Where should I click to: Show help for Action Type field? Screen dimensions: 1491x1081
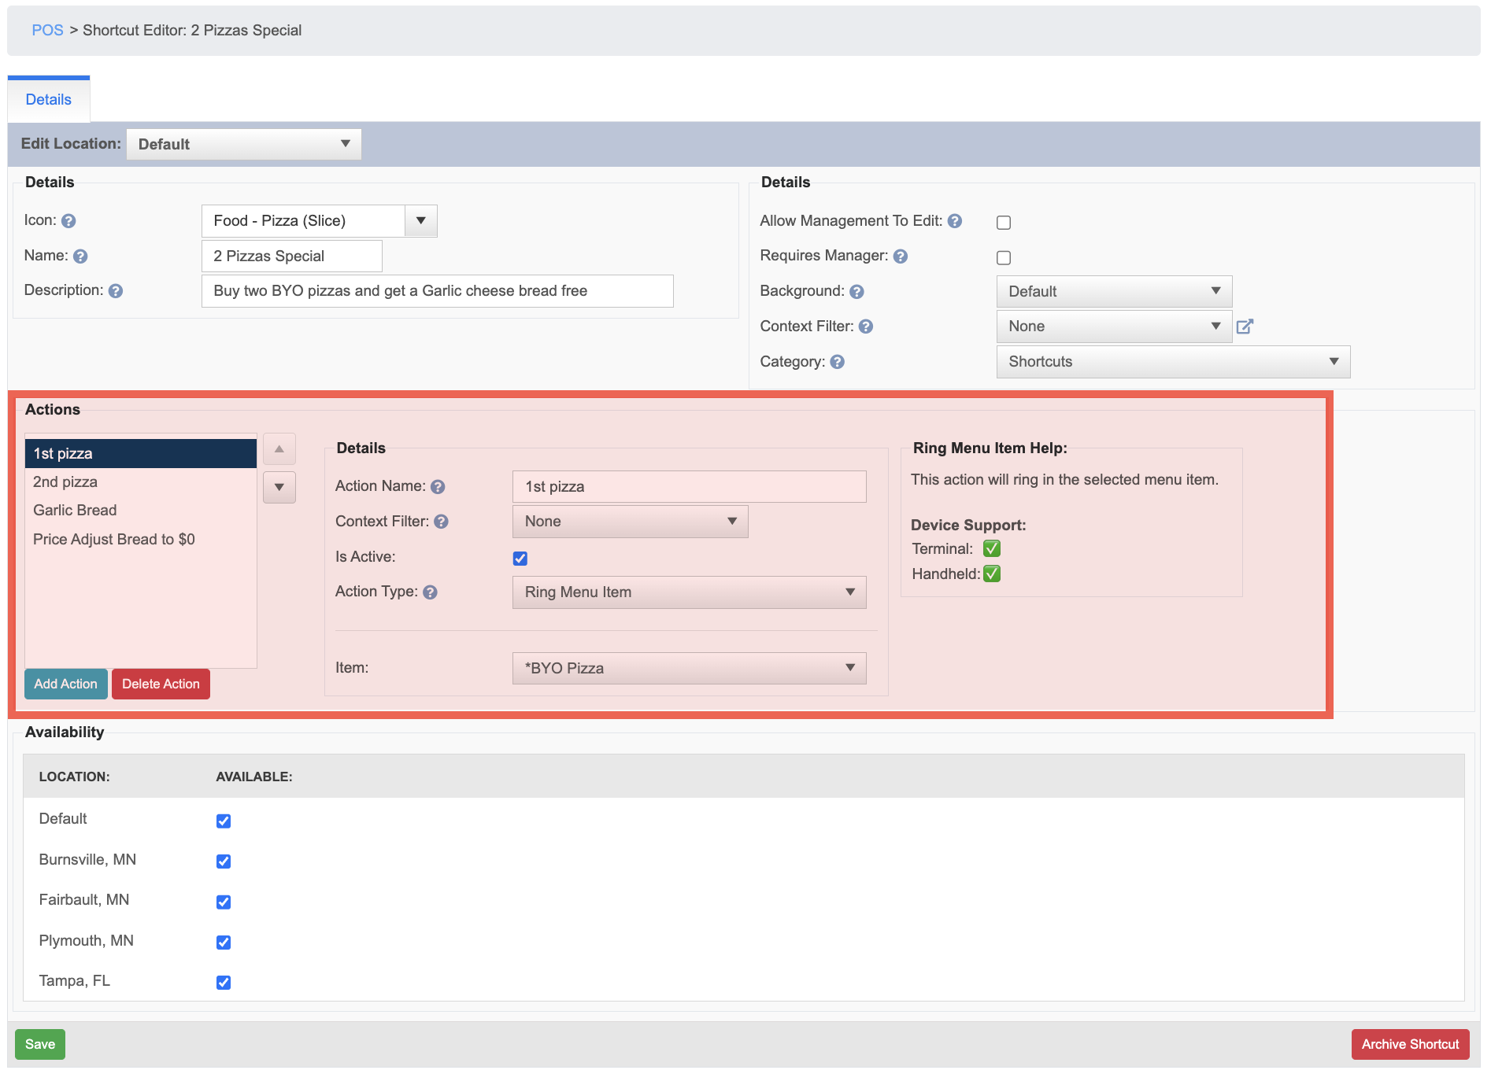point(430,592)
